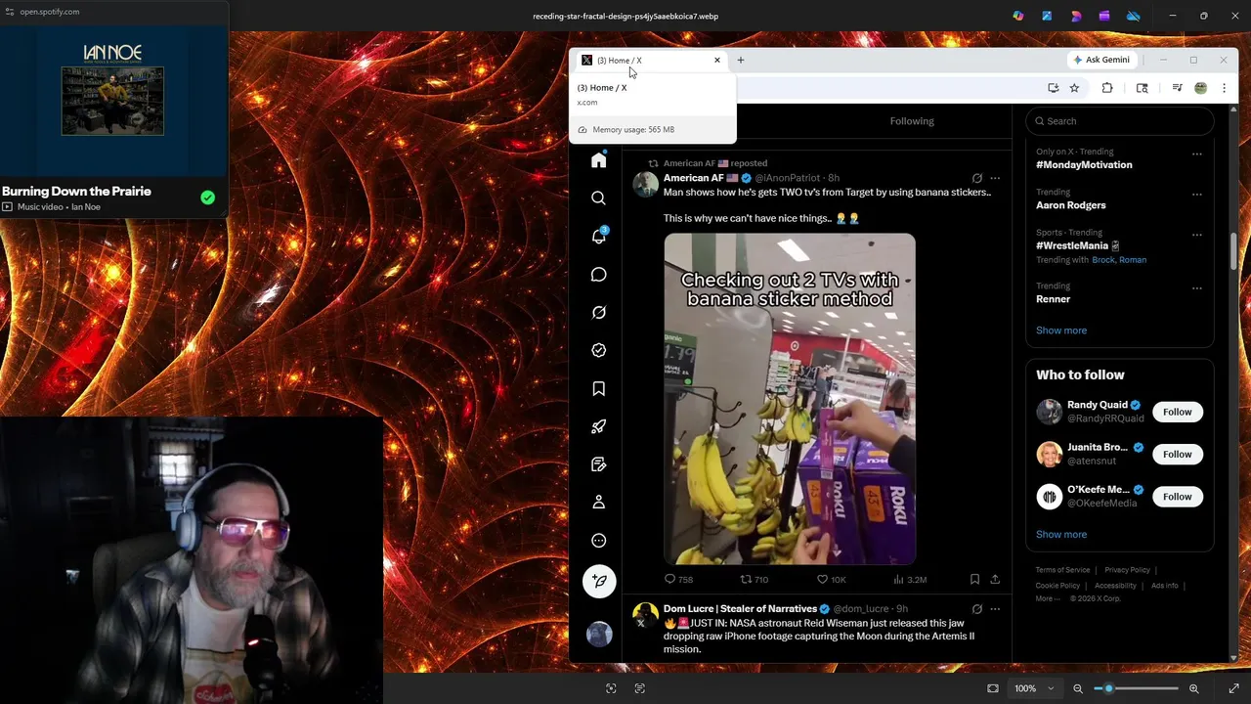Select the (3) Home / X browser tab

click(x=650, y=60)
